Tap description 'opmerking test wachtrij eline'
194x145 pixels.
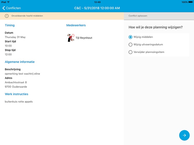click(x=23, y=74)
